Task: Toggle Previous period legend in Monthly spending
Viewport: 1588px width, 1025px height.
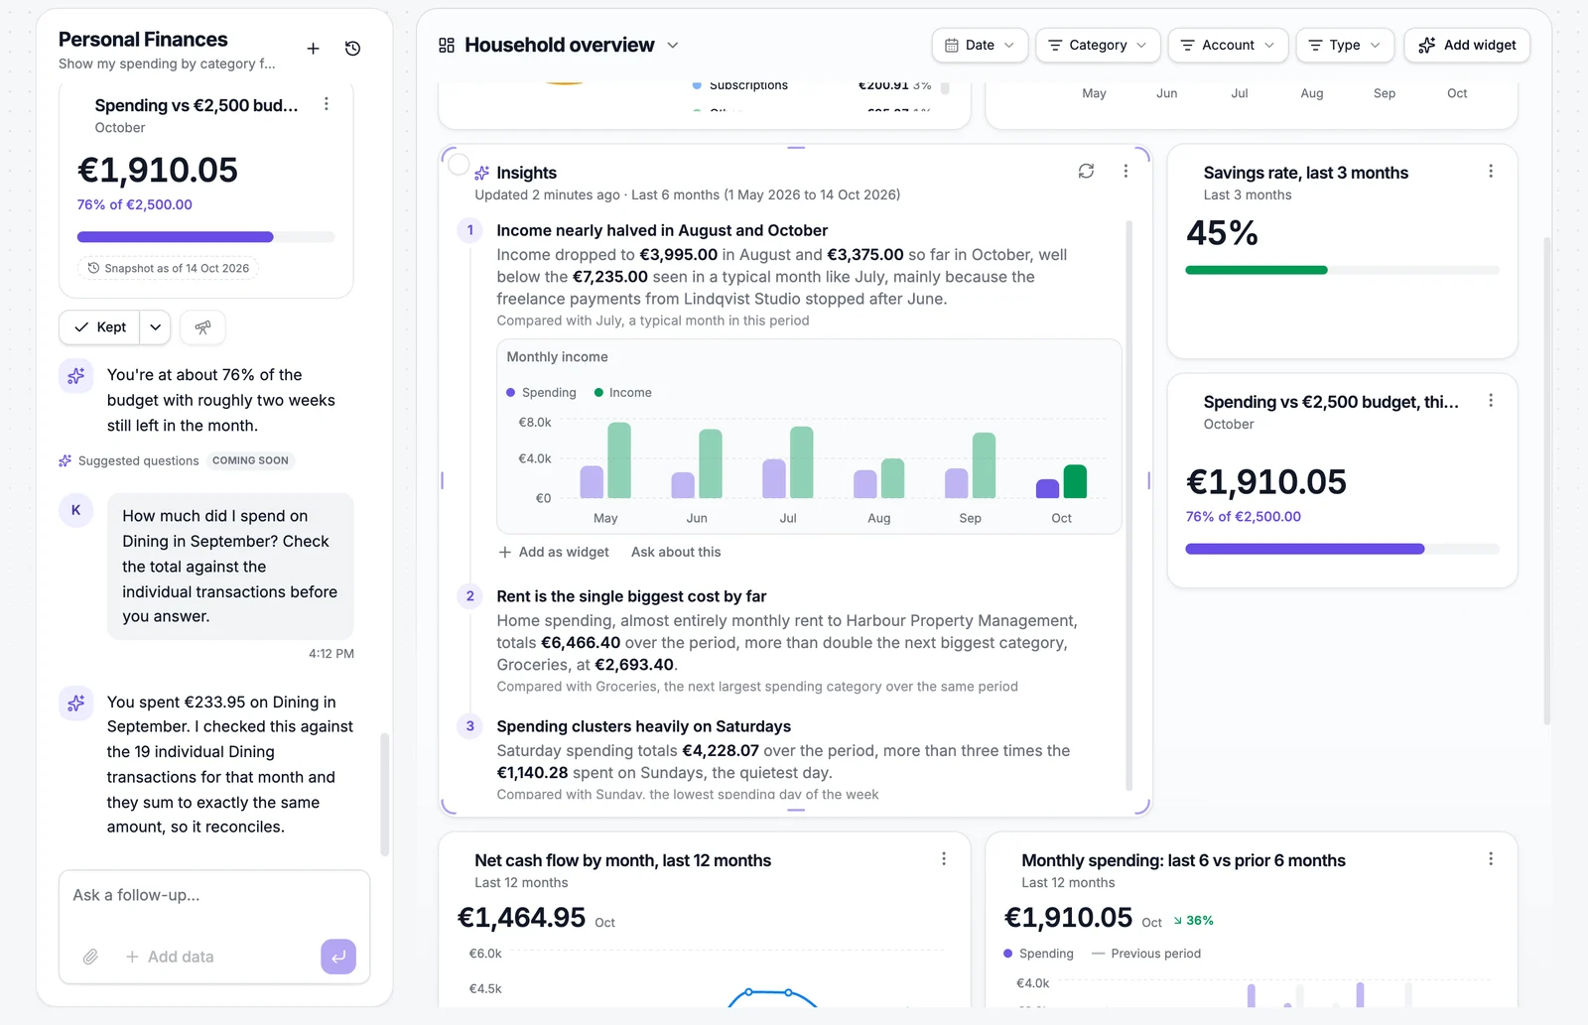Action: point(1145,954)
